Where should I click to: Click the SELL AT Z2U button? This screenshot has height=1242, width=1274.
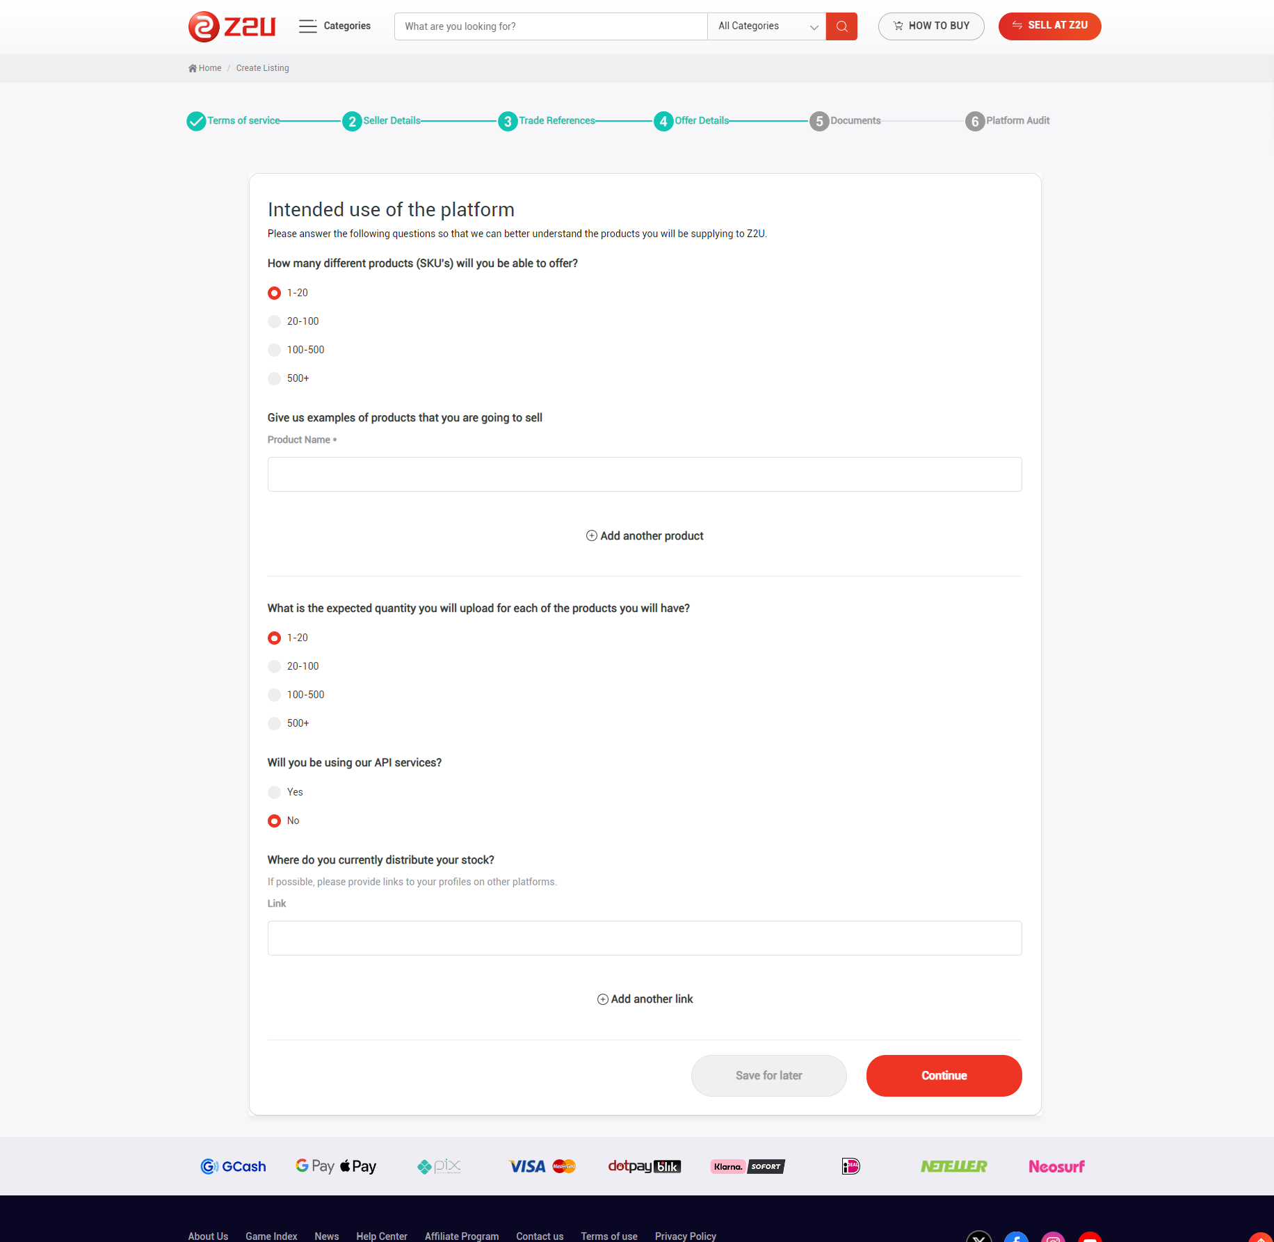coord(1049,26)
